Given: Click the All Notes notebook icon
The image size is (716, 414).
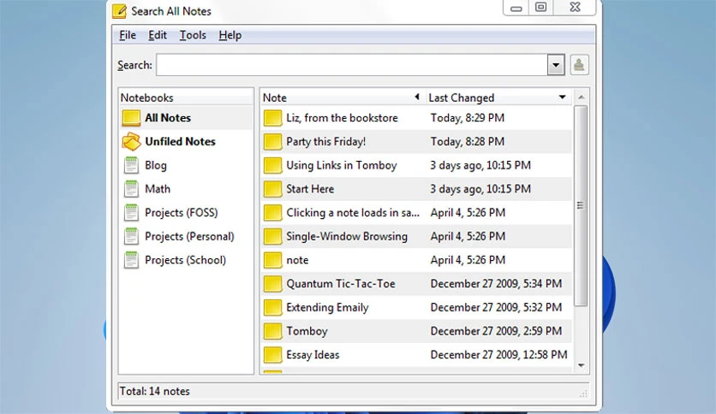Looking at the screenshot, I should coord(131,118).
